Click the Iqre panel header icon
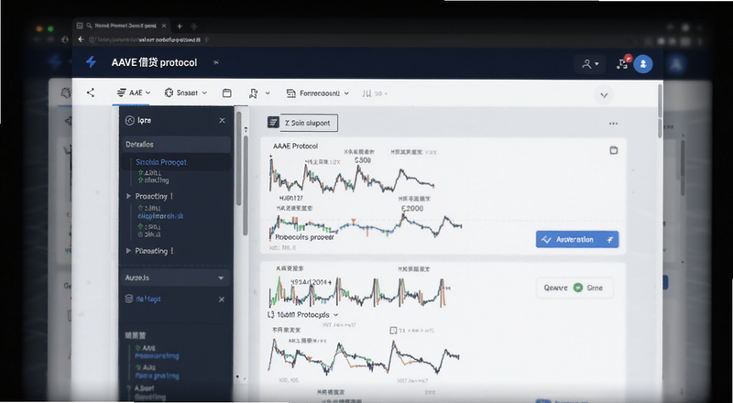The width and height of the screenshot is (733, 403). coord(130,121)
